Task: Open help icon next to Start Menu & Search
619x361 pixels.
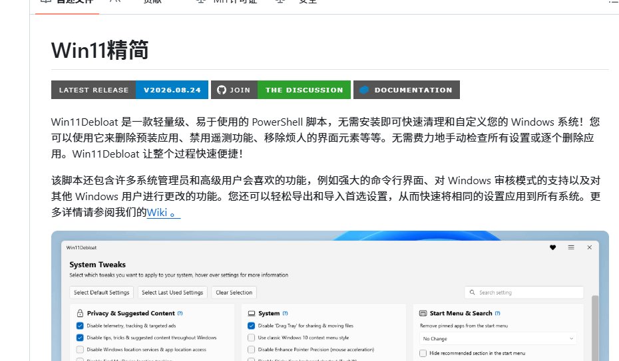Action: [x=497, y=313]
